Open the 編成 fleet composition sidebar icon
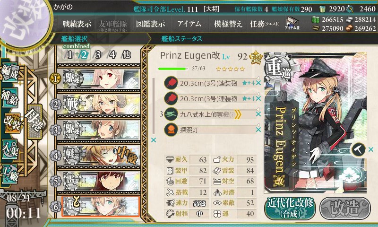 (10, 73)
